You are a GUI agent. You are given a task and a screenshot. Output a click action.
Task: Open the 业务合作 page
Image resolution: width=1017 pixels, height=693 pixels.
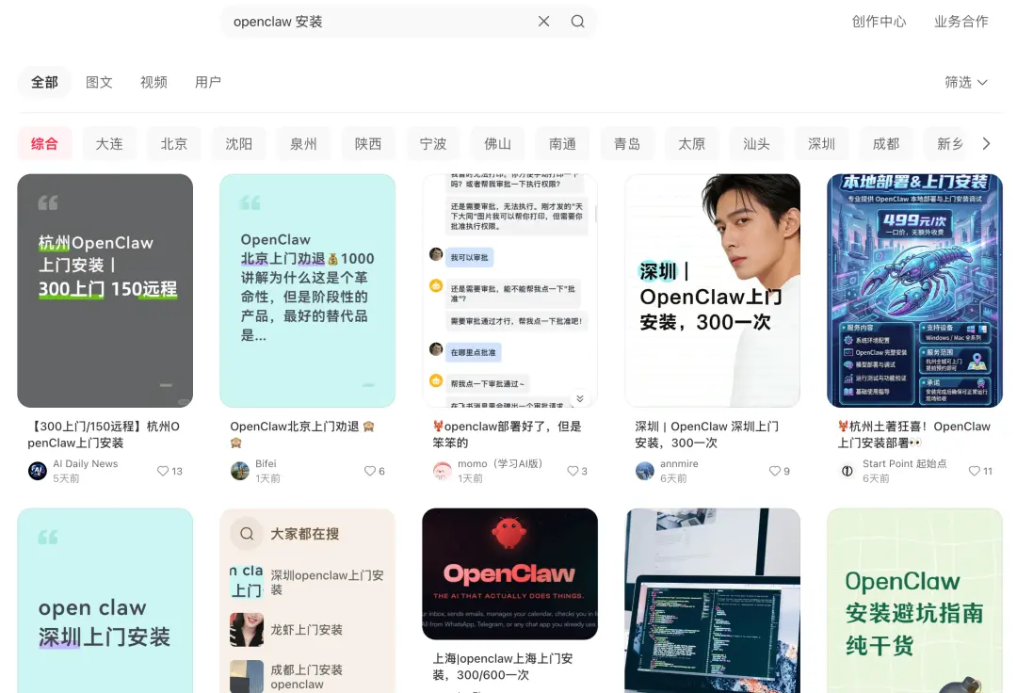[x=960, y=21]
